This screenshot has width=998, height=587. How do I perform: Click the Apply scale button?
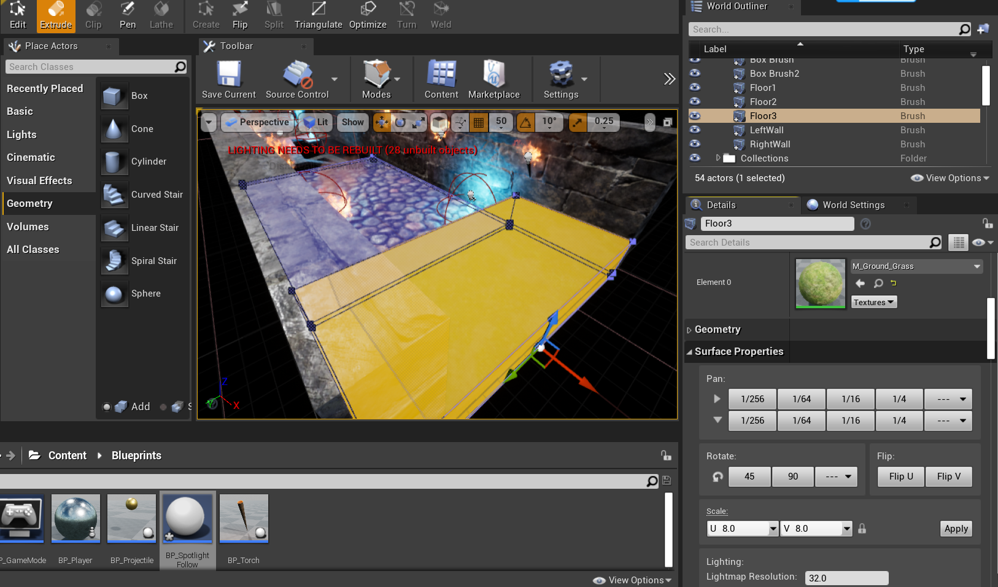click(956, 529)
